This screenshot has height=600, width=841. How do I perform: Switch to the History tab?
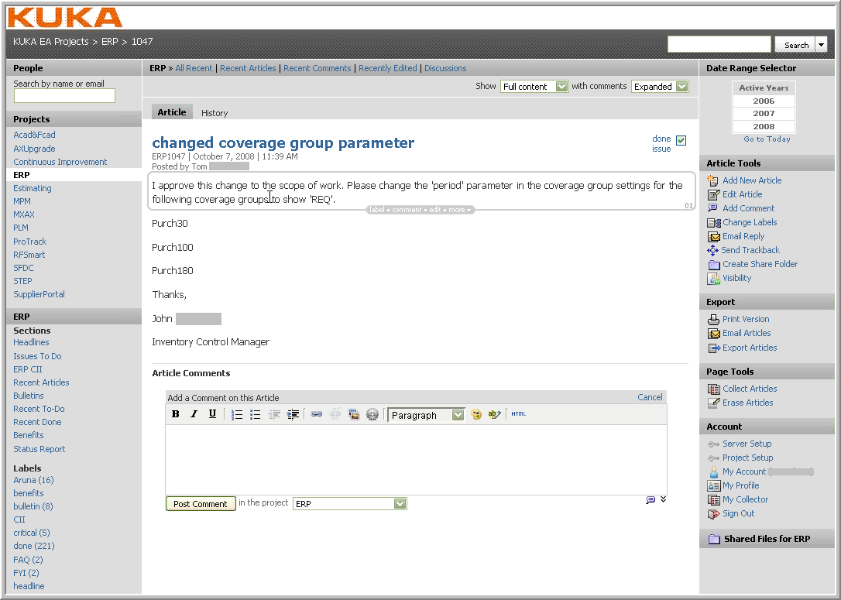pyautogui.click(x=215, y=113)
